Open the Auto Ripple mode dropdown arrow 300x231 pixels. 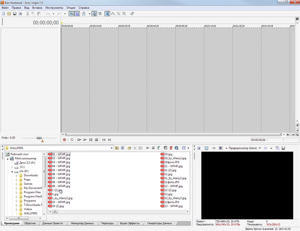(89, 14)
